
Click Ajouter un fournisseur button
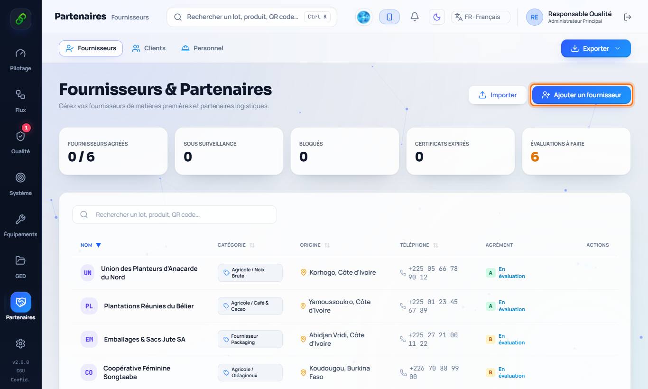click(x=582, y=95)
